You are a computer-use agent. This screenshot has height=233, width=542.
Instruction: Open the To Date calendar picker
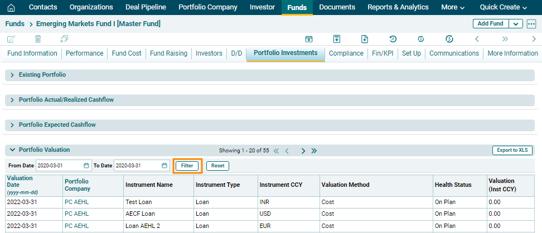pos(164,166)
